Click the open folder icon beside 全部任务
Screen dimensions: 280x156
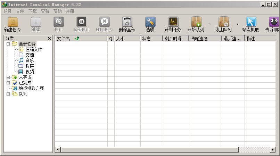click(x=15, y=43)
